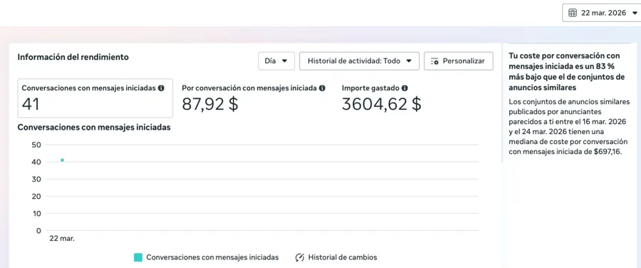Click the 87,92 $ value
641x268 pixels.
click(210, 104)
